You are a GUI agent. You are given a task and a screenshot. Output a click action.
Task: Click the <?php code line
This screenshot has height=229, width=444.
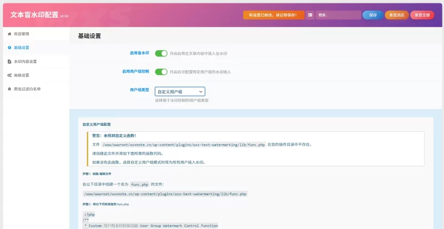89,215
